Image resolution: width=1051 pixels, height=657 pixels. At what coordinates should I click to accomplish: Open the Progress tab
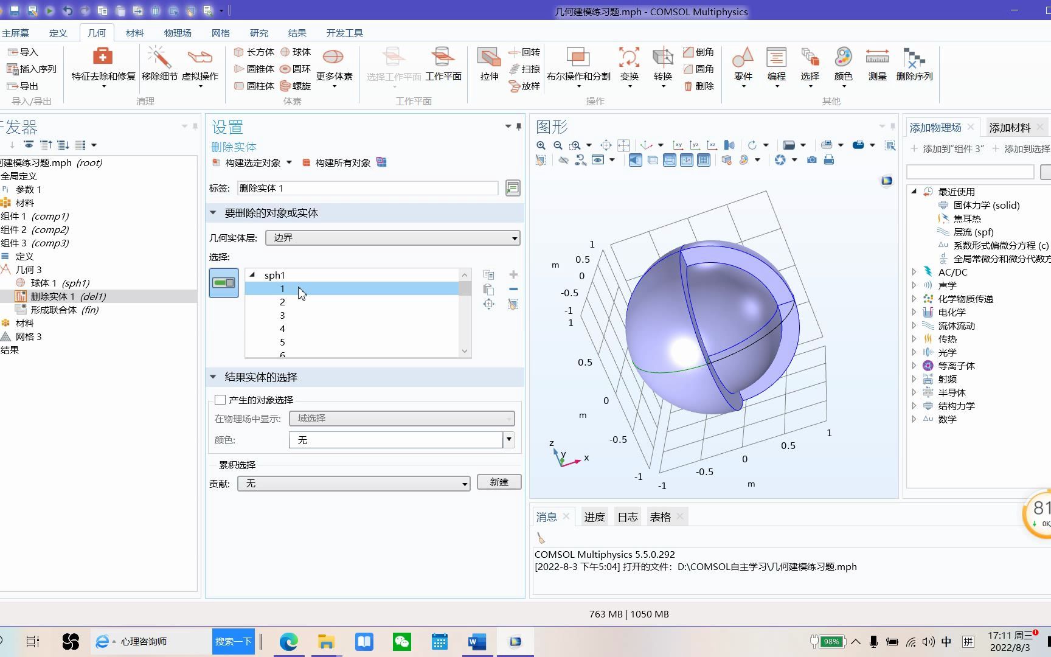(x=594, y=517)
